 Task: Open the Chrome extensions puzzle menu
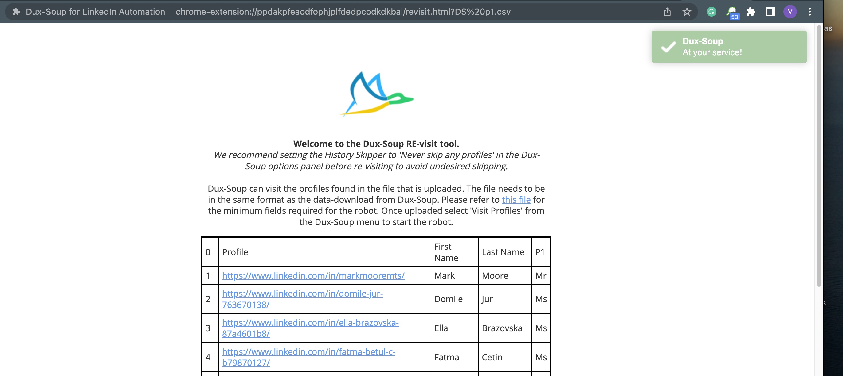click(x=751, y=12)
